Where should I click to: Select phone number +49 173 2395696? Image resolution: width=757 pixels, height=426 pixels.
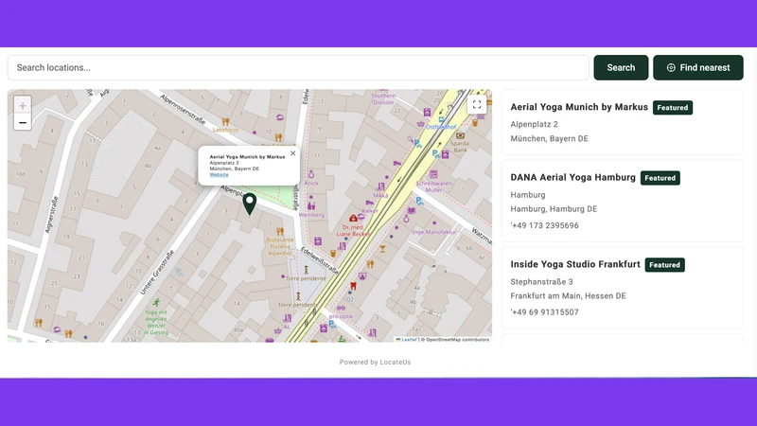tap(545, 225)
